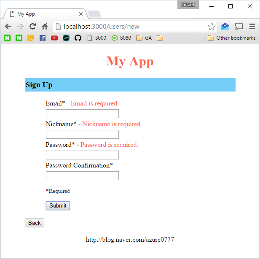This screenshot has height=259, width=260.
Task: Reload the page with the refresh icon
Action: [32, 26]
